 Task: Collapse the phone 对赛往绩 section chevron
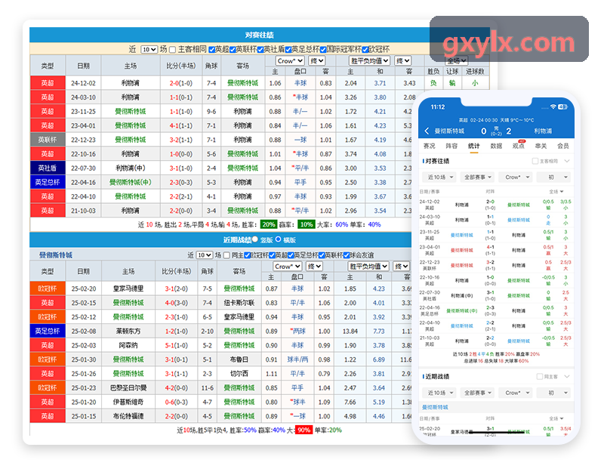tap(567, 161)
